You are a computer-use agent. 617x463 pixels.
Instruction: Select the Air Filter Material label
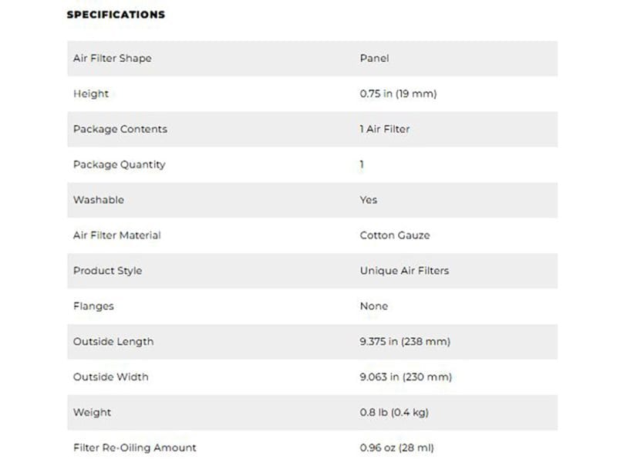click(116, 235)
